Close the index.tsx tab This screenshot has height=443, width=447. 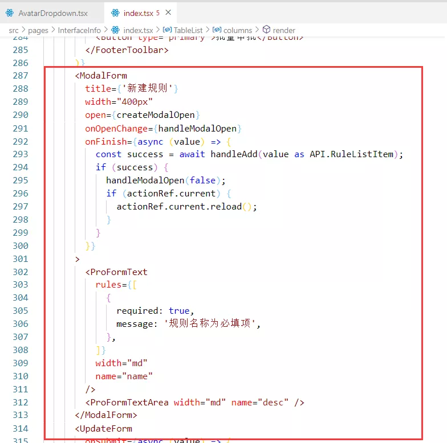pos(168,13)
